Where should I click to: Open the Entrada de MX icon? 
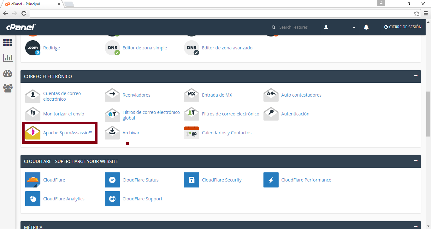[192, 95]
